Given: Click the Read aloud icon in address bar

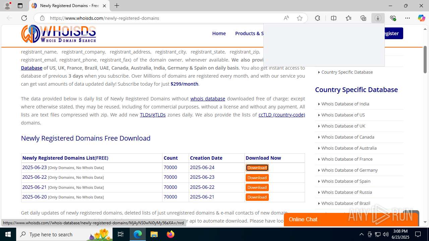Looking at the screenshot, I should pos(286,18).
